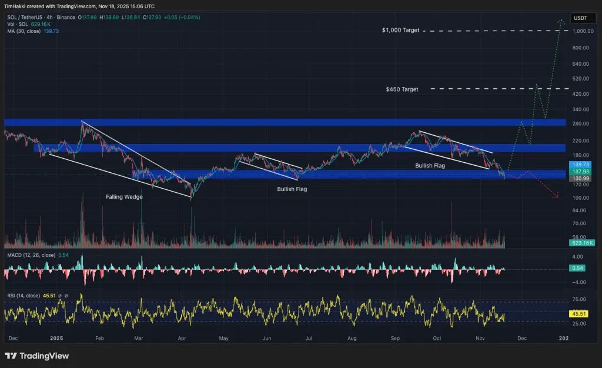
Task: Select the $1,000 Target annotation
Action: pyautogui.click(x=400, y=30)
